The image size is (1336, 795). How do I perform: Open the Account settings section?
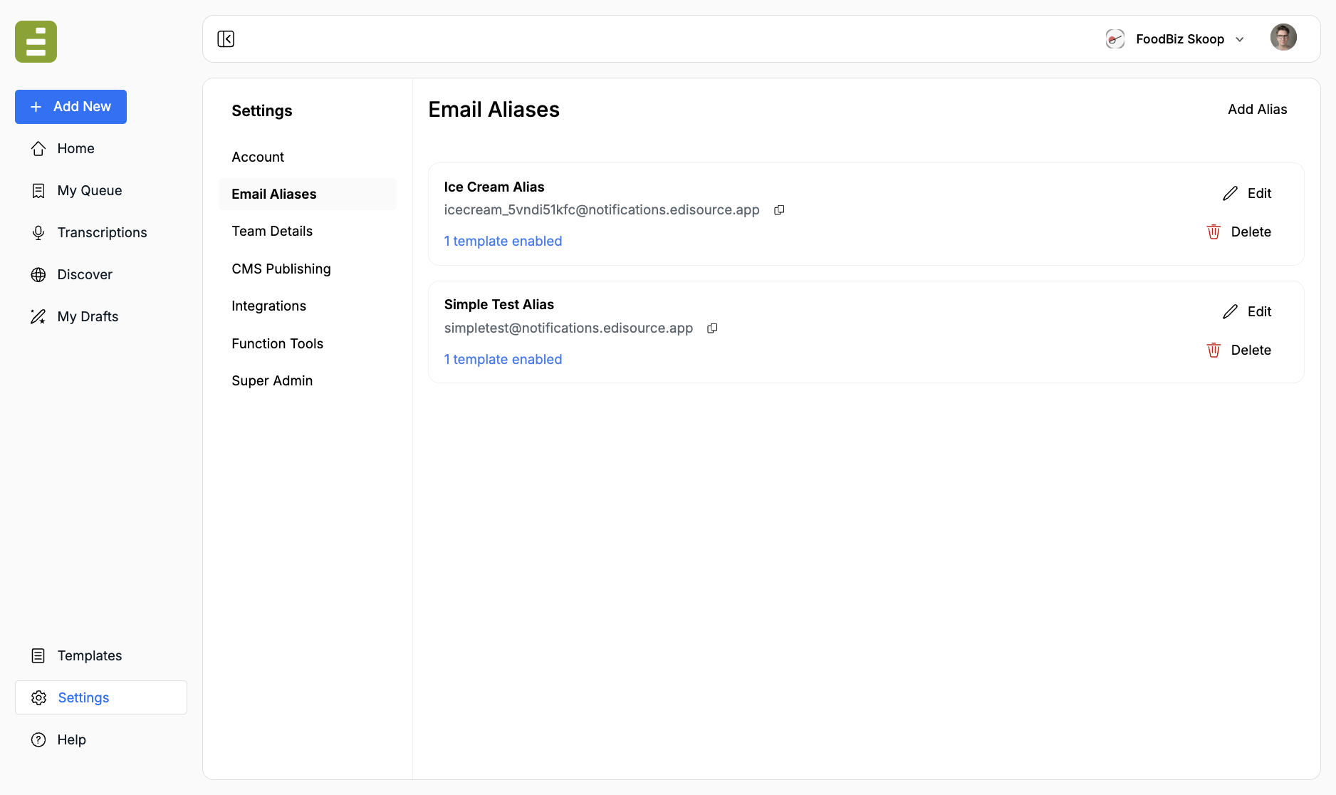(x=258, y=157)
